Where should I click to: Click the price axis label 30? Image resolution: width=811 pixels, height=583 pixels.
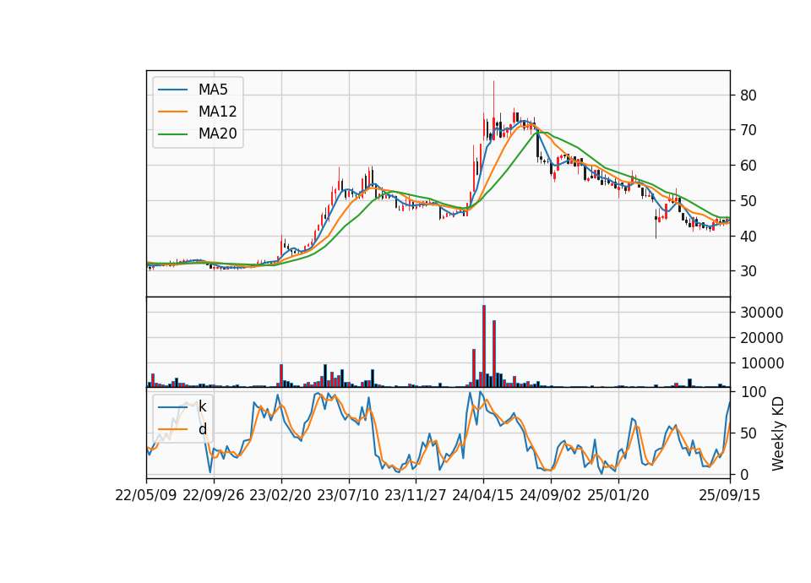click(748, 271)
